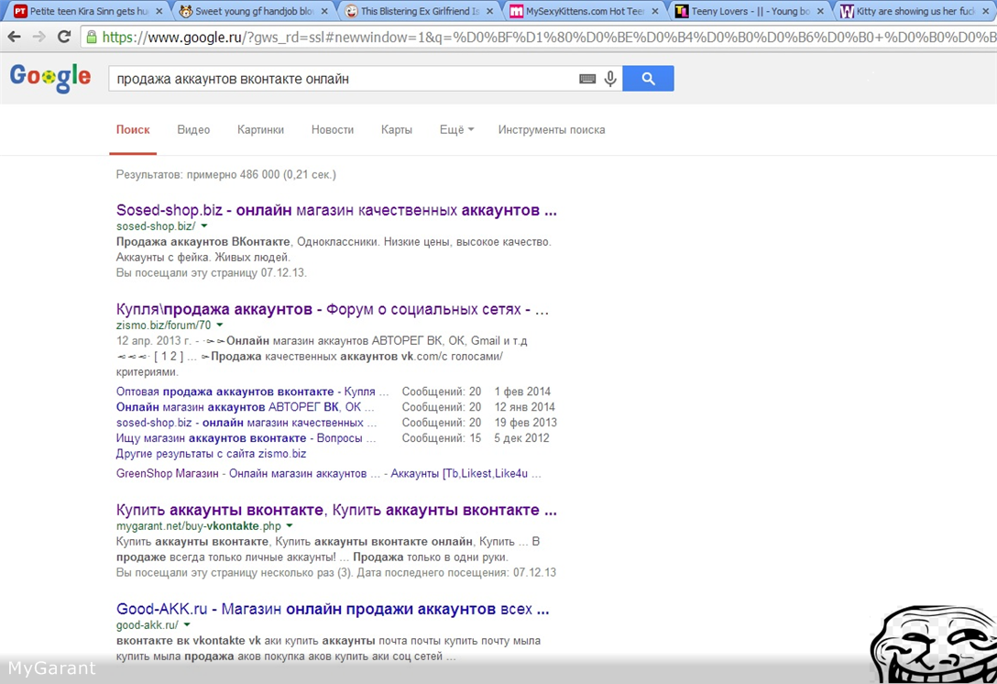Click the date 1 фев 2014
Screen dimensions: 997x684
pos(522,392)
